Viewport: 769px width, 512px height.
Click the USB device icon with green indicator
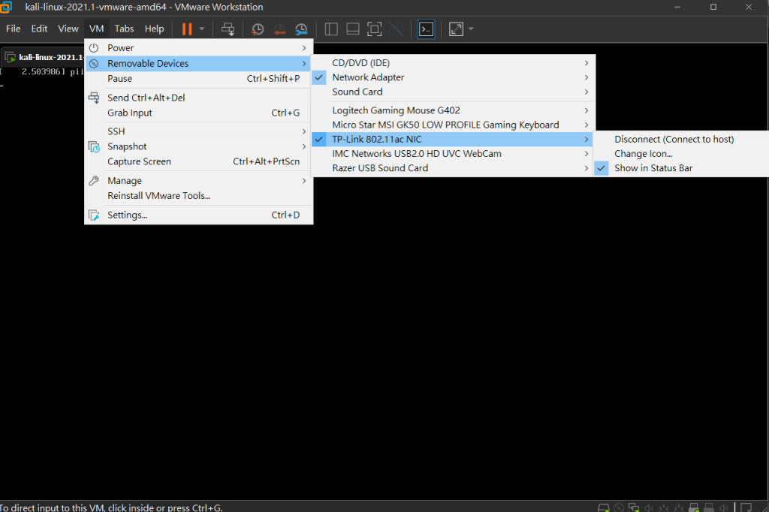point(694,507)
